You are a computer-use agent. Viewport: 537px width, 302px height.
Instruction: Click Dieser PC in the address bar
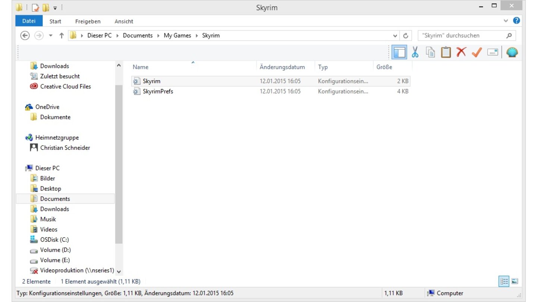pos(100,35)
